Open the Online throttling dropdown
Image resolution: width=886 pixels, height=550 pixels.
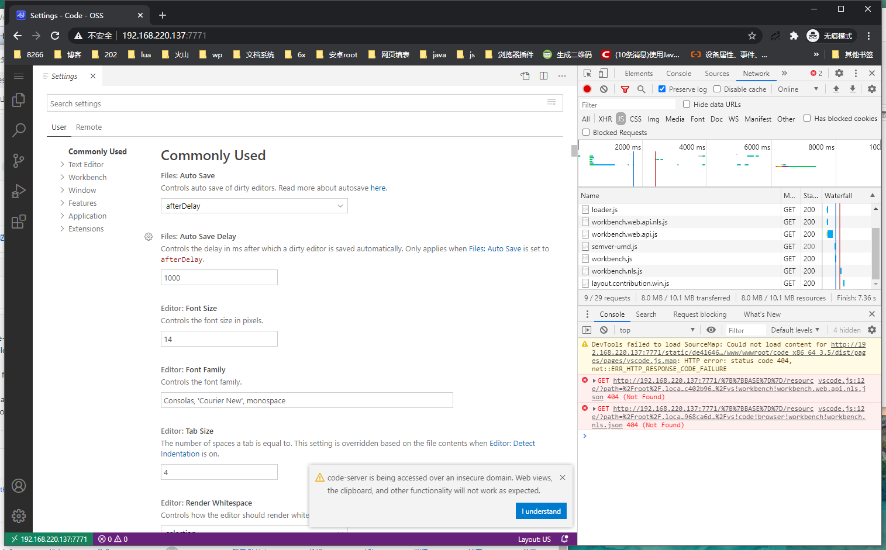click(798, 89)
